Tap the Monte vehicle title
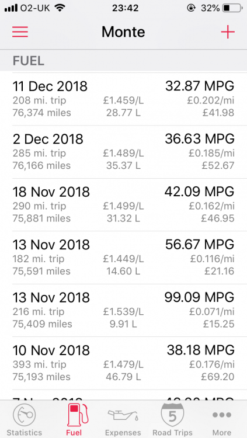The width and height of the screenshot is (247, 438). pyautogui.click(x=123, y=32)
